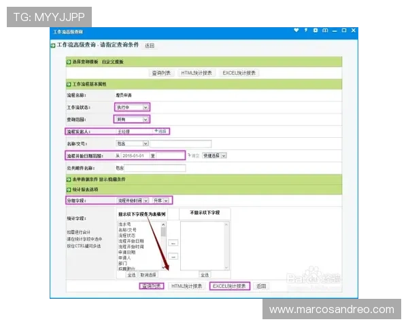
Task: Click 返回 button next to page title
Action: click(150, 46)
